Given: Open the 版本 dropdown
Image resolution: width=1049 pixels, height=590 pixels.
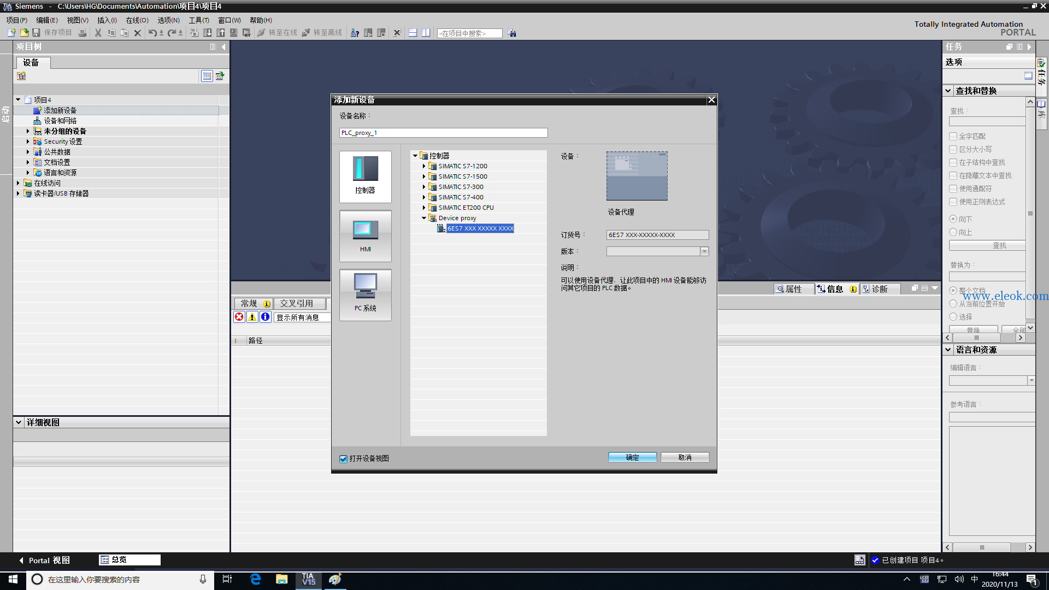Looking at the screenshot, I should point(704,251).
